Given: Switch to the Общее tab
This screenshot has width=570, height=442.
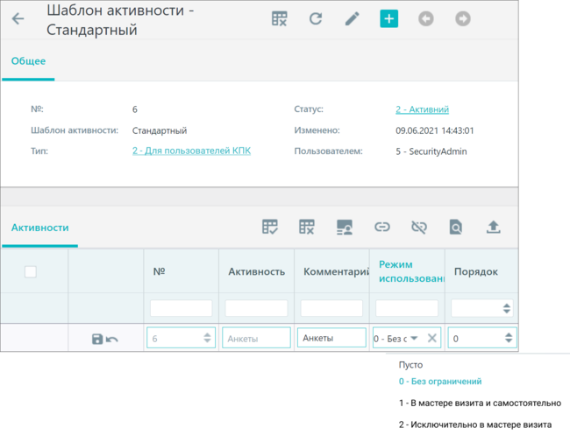Looking at the screenshot, I should coord(28,61).
